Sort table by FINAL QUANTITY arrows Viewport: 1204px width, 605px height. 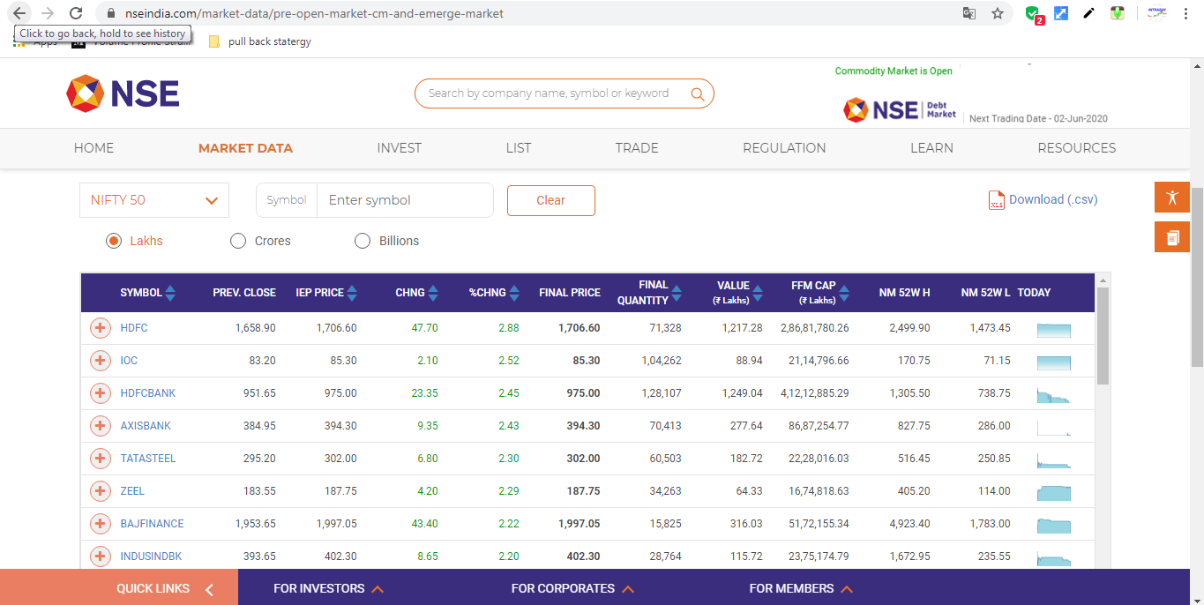[677, 293]
